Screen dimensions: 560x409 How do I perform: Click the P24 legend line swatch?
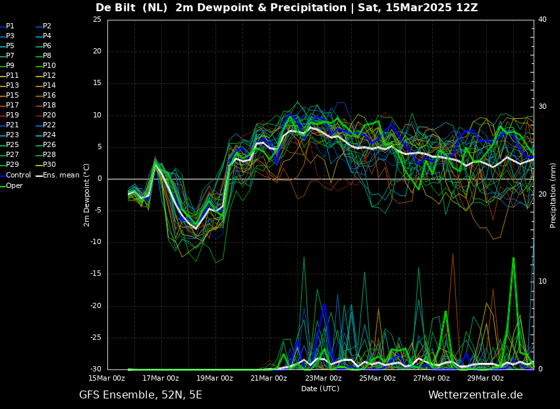click(38, 135)
